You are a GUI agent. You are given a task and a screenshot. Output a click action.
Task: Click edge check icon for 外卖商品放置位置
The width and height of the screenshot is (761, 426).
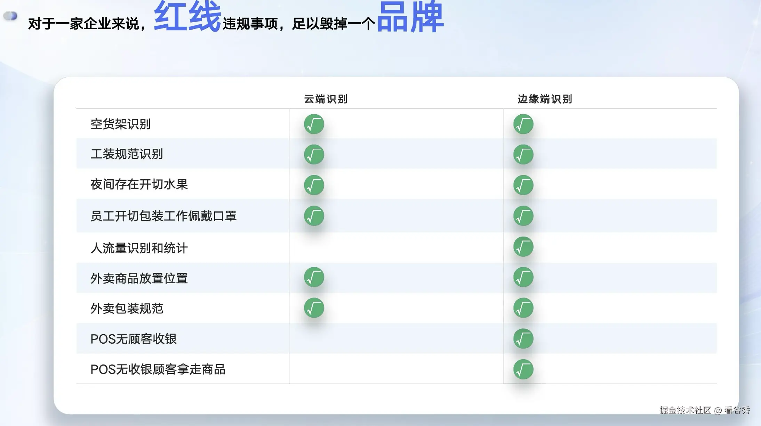click(x=523, y=277)
